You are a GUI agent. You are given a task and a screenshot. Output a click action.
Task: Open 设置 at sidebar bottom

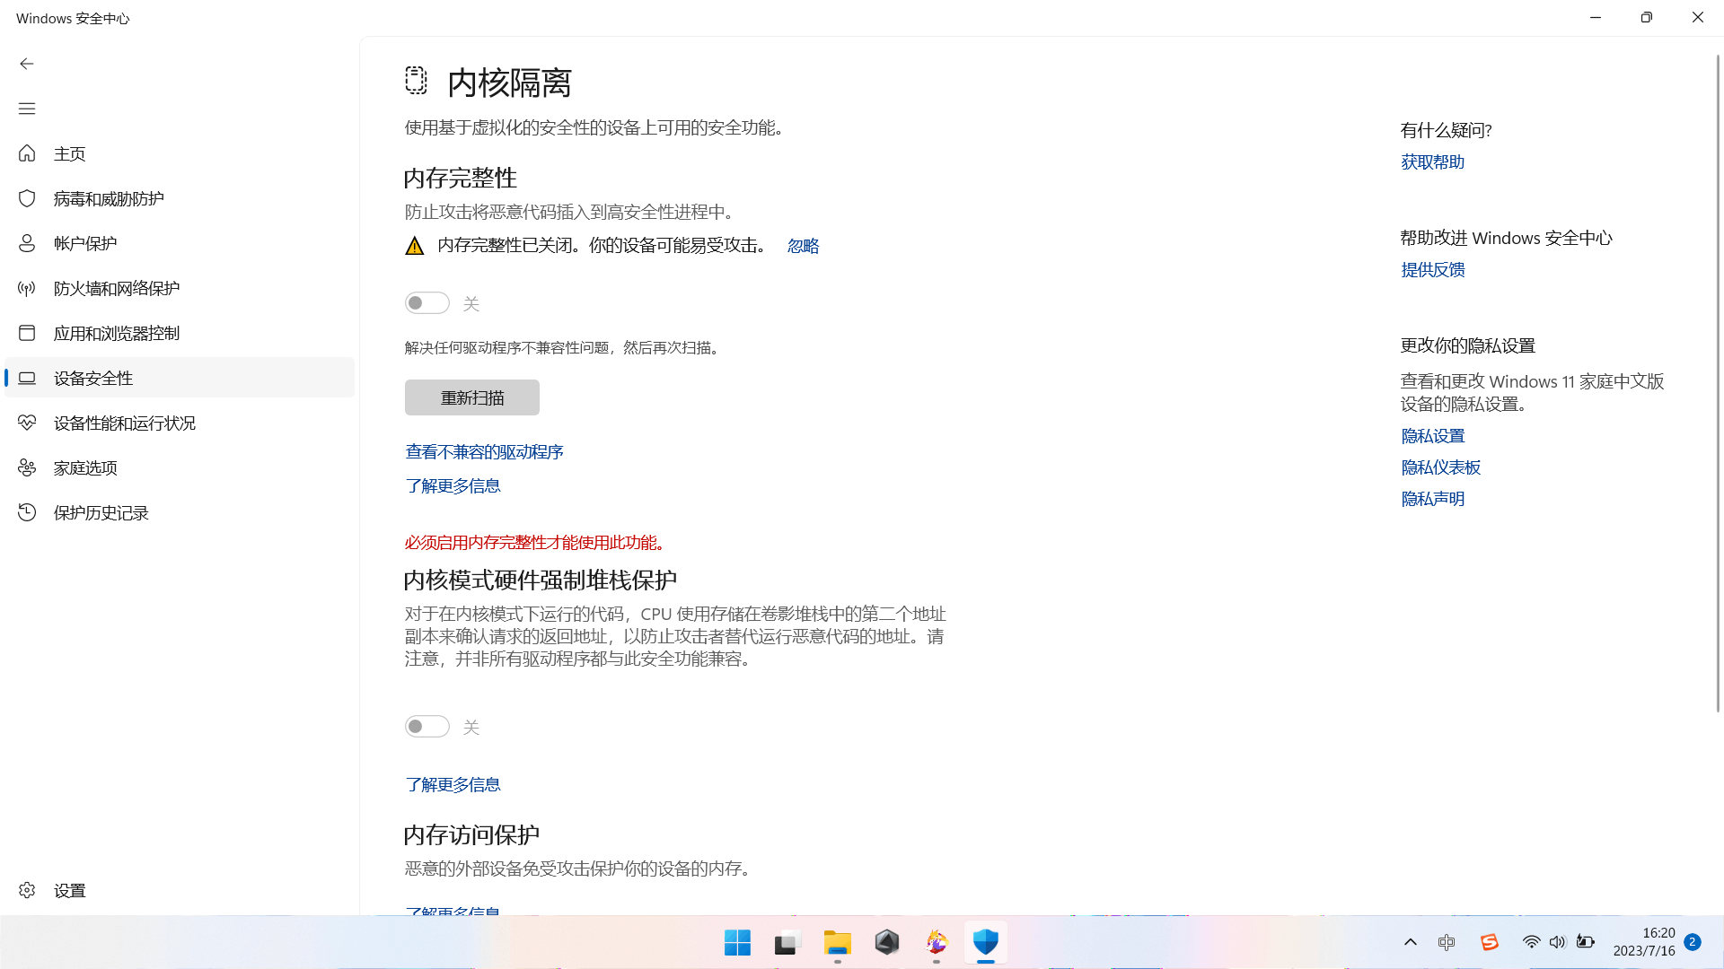pos(68,890)
